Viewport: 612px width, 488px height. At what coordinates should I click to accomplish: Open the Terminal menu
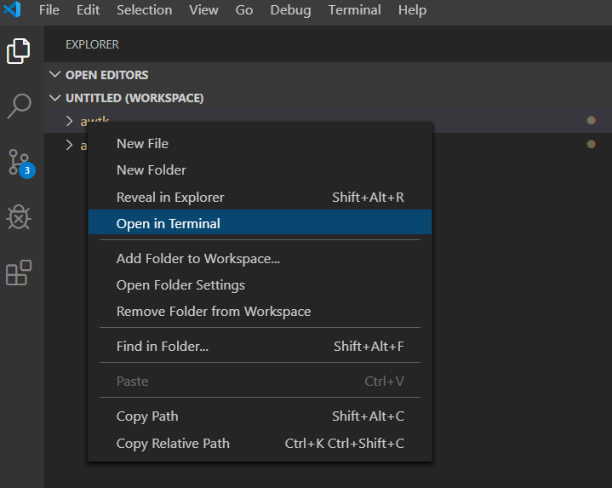pos(354,9)
